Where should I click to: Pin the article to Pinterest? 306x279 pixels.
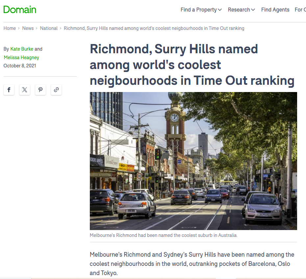click(40, 90)
